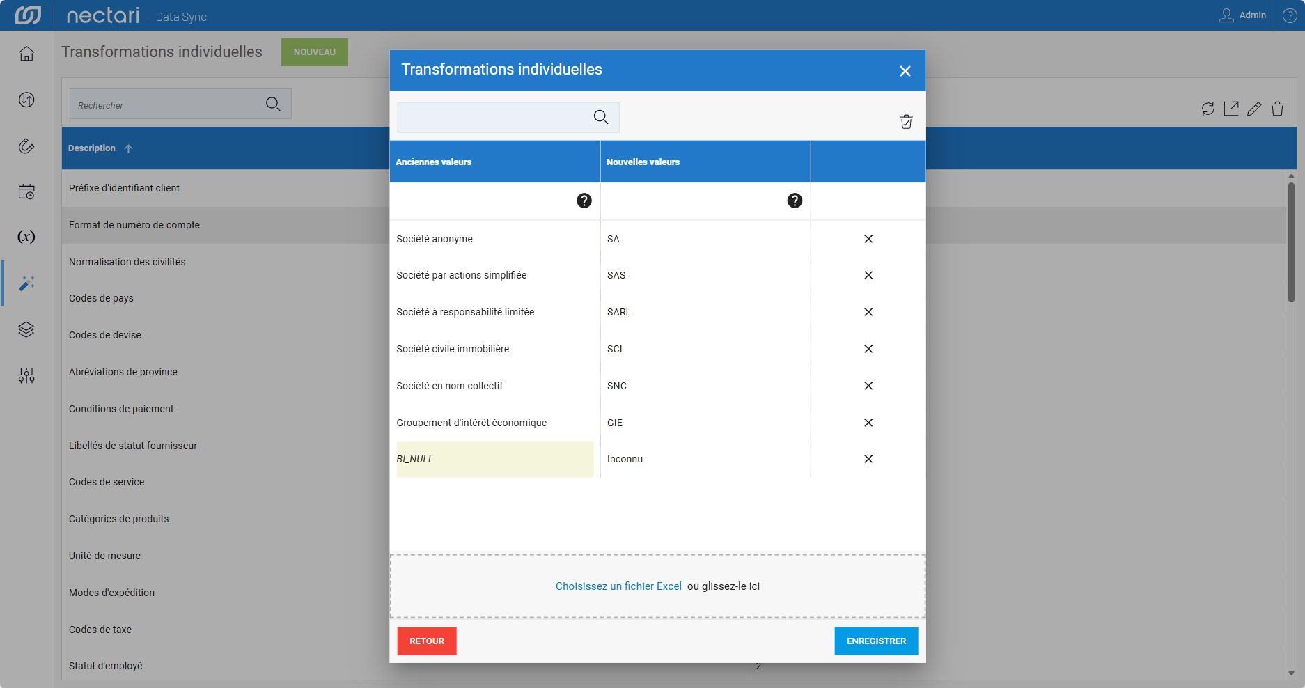This screenshot has height=688, width=1305.
Task: Click the nectari logo icon
Action: (28, 15)
